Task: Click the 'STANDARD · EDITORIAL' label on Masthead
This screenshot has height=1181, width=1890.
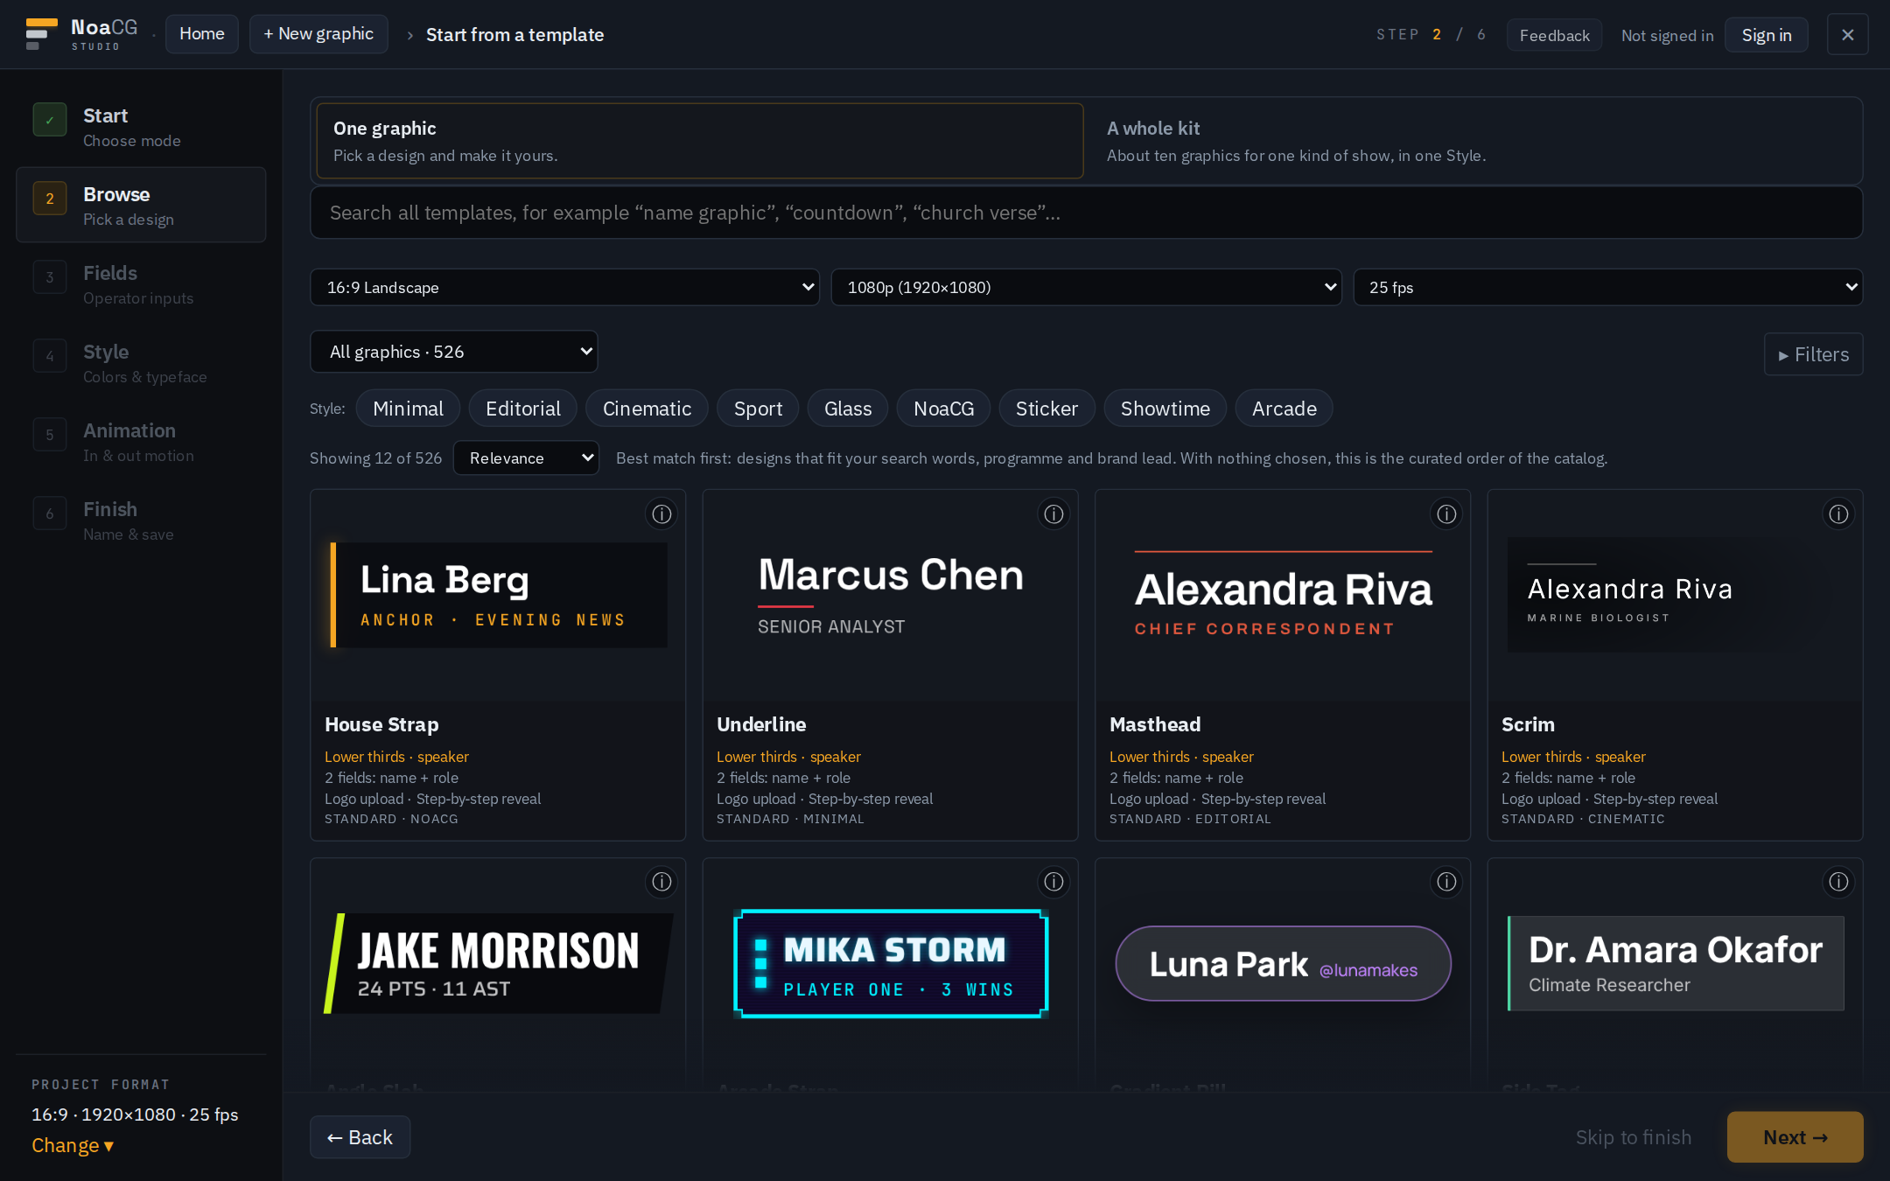Action: [x=1189, y=819]
